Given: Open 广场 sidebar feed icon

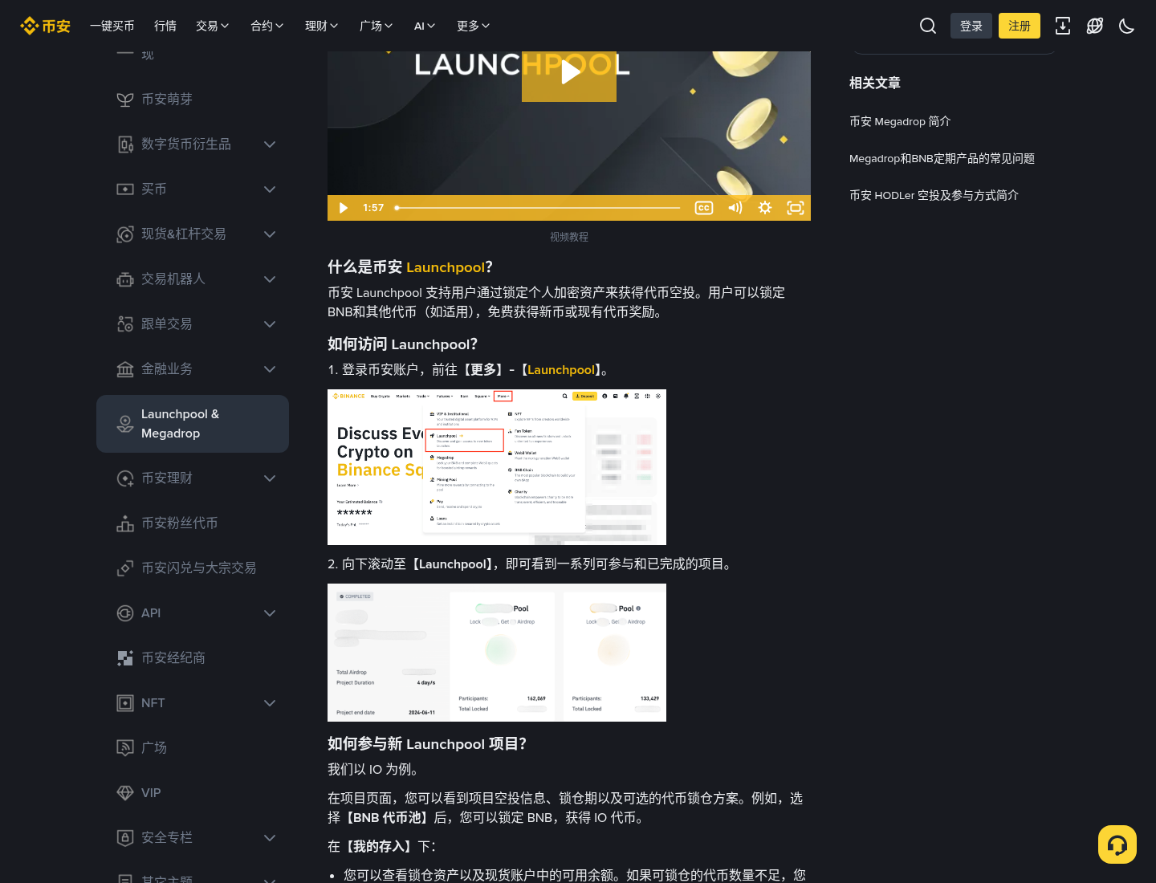Looking at the screenshot, I should (125, 748).
